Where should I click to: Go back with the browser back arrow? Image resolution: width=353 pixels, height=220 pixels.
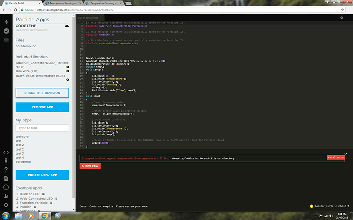(x=4, y=10)
